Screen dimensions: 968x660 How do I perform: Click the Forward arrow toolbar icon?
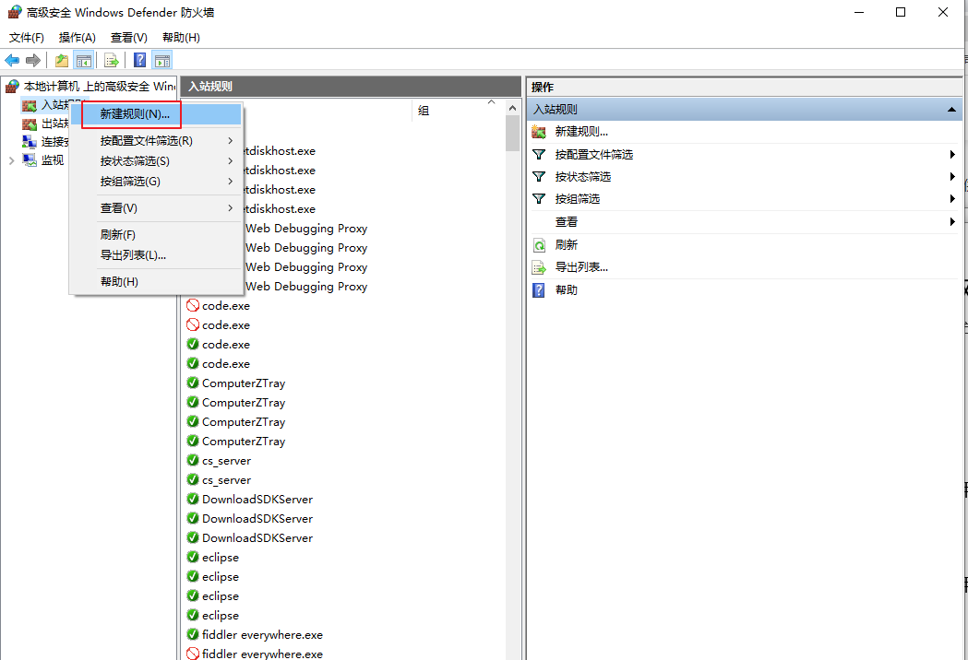33,60
